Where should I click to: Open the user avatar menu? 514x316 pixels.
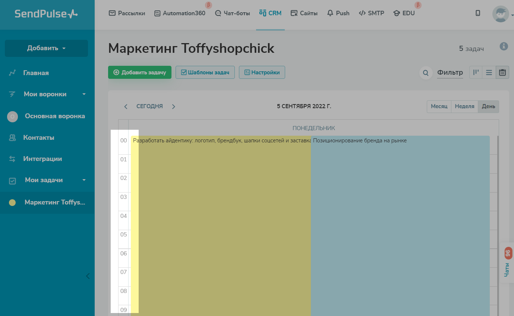point(501,14)
